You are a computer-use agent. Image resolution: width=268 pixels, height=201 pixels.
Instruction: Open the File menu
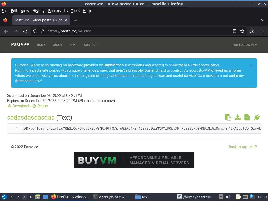pos(4,11)
